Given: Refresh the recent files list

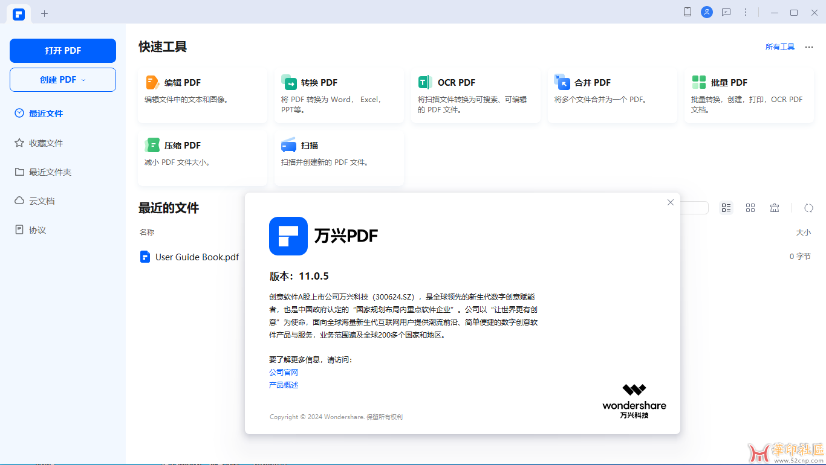Looking at the screenshot, I should pyautogui.click(x=808, y=208).
